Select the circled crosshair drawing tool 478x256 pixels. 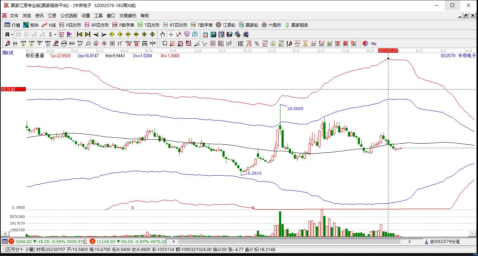point(96,44)
